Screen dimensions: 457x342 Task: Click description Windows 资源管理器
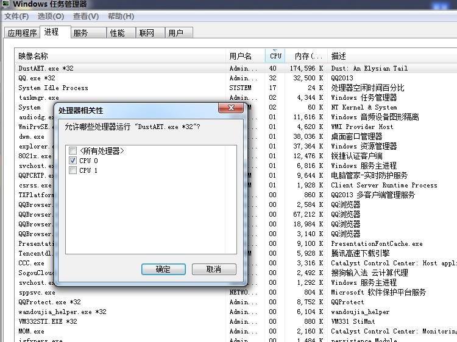364,146
